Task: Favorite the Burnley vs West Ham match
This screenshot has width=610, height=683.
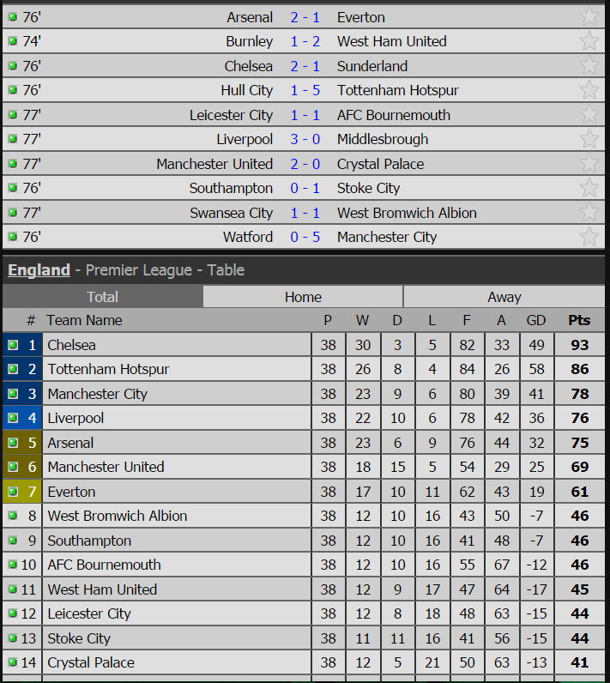Action: pyautogui.click(x=589, y=41)
